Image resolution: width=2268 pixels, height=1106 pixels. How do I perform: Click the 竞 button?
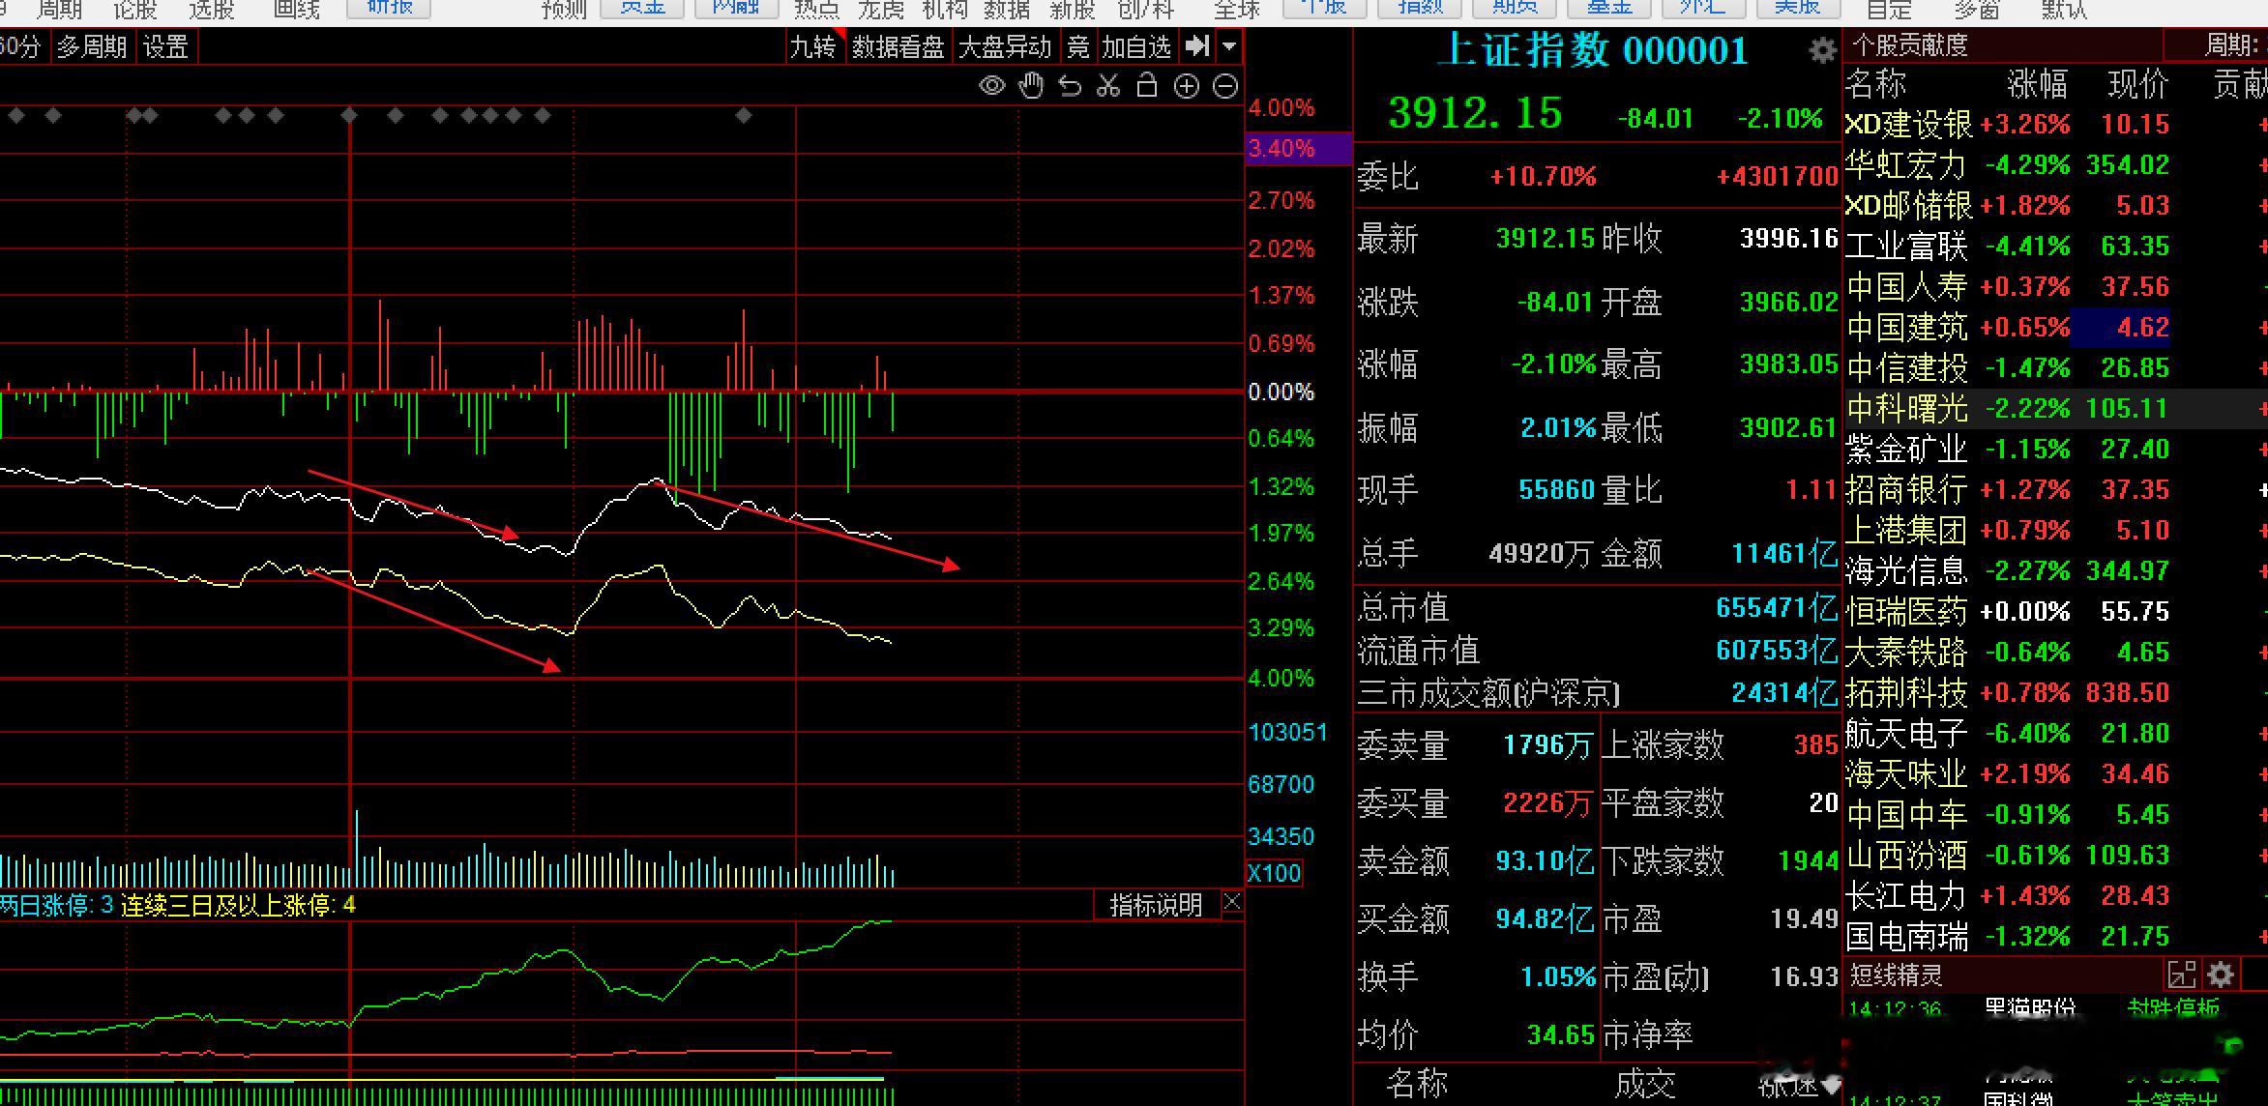click(x=1077, y=45)
